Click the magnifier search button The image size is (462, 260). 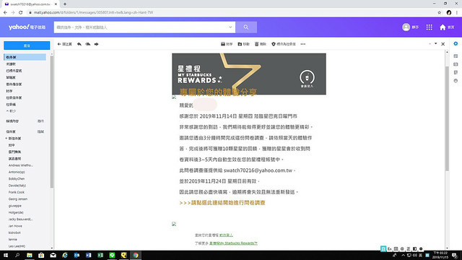pos(246,27)
